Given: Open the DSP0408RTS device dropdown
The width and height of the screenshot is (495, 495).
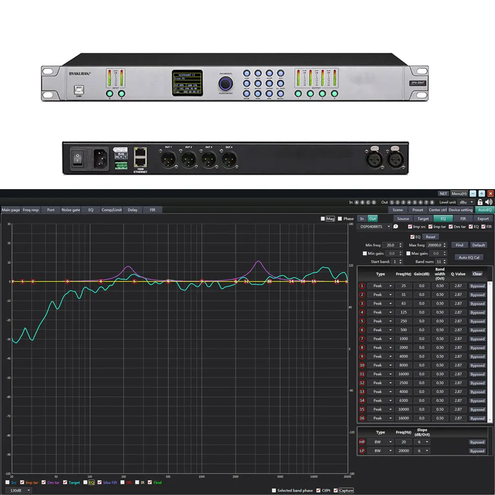Looking at the screenshot, I should pos(374,227).
